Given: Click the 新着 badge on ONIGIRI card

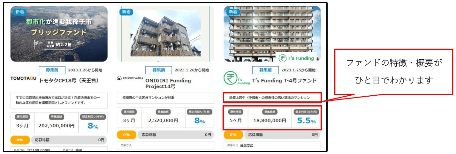Looking at the screenshot, I should pos(126,12).
